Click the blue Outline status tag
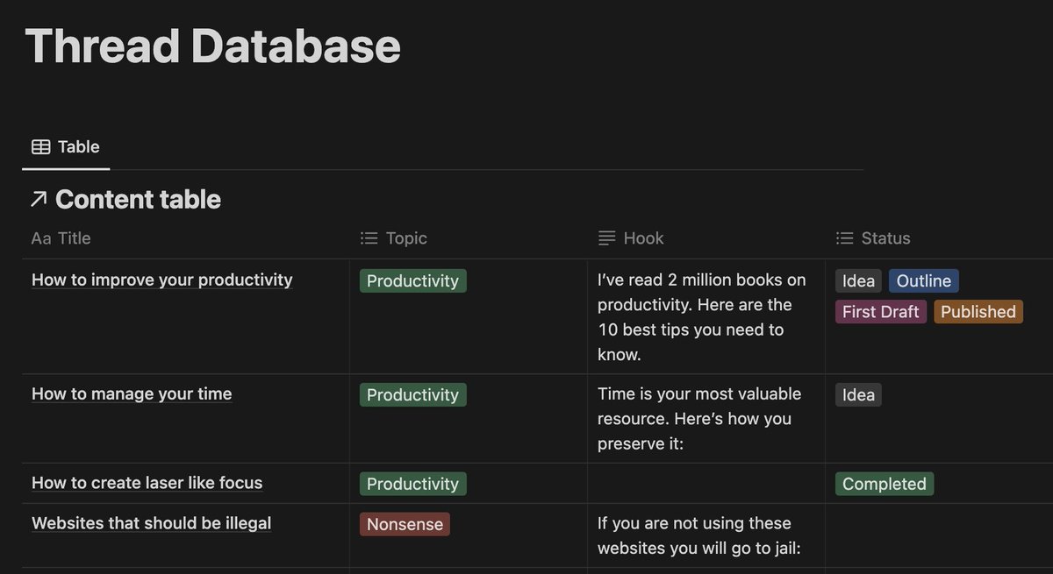This screenshot has width=1053, height=574. click(x=924, y=281)
